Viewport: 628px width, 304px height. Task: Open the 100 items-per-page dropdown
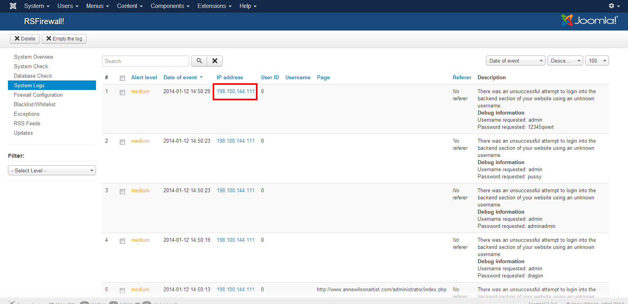(x=597, y=61)
